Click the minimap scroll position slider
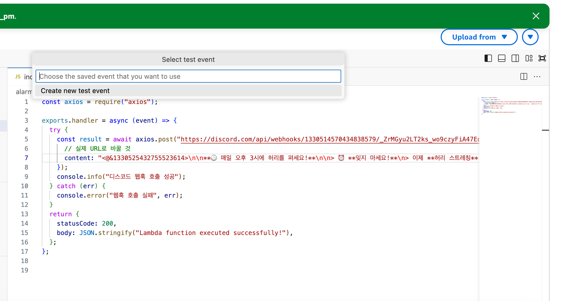 click(x=545, y=130)
